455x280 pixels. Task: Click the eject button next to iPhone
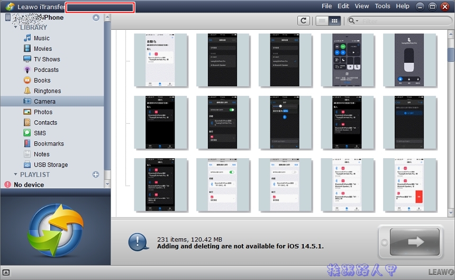coord(96,17)
